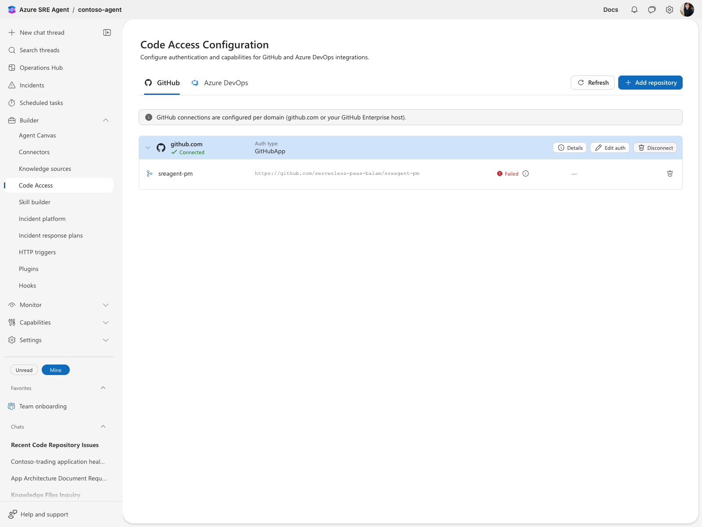
Task: Disconnect the github.com connection
Action: tap(655, 148)
